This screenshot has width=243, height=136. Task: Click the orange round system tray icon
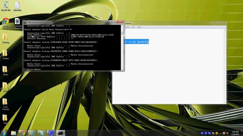click(x=217, y=133)
